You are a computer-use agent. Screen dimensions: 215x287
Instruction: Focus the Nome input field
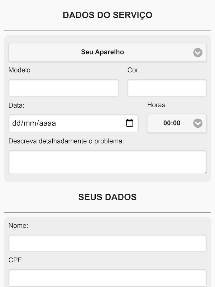[x=107, y=243]
